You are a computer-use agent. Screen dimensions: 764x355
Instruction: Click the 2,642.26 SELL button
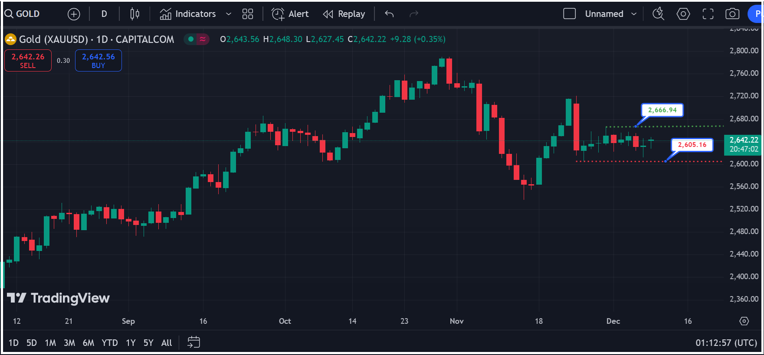28,61
